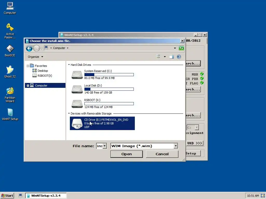This screenshot has height=199, width=266.
Task: Expand the view options dropdown arrow
Action: (x=165, y=57)
